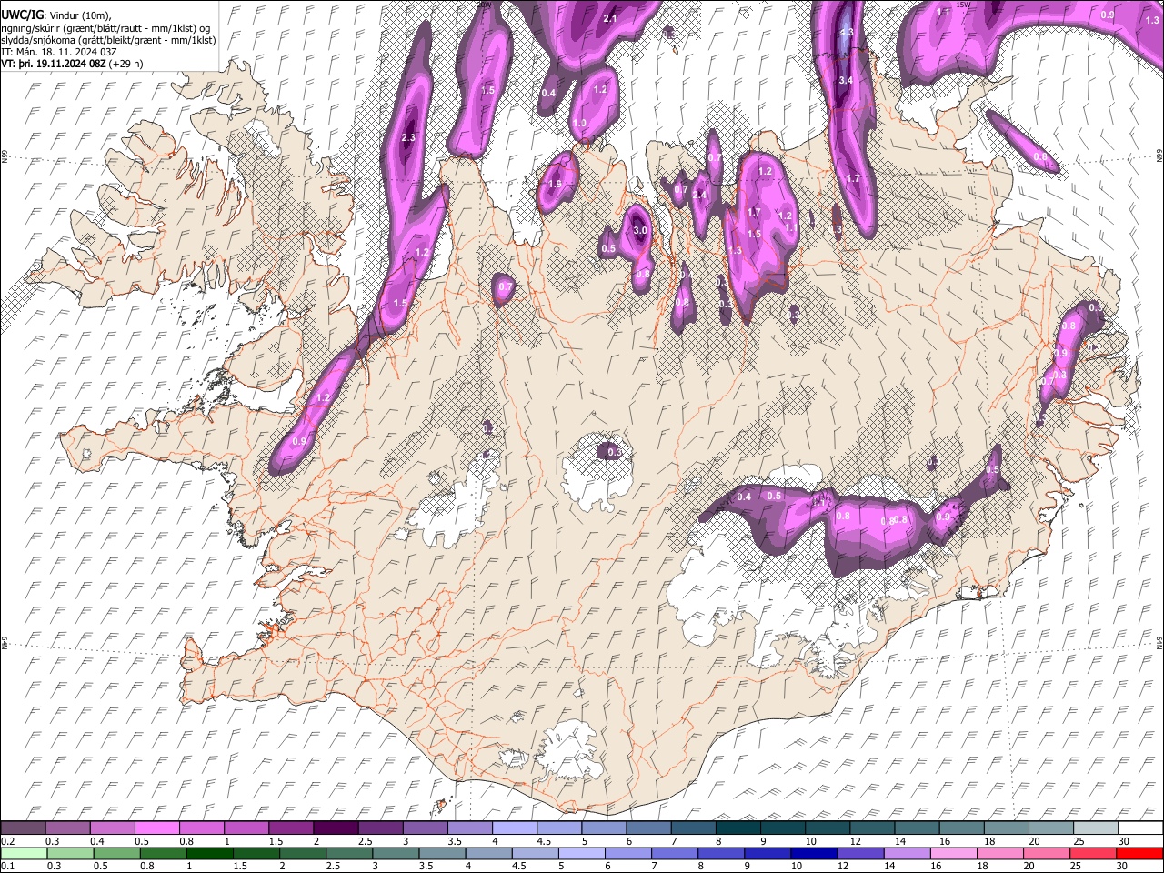The width and height of the screenshot is (1164, 873).
Task: Click the pale lavender 4–4.5 swatch in the upper legend row
Action: (516, 828)
